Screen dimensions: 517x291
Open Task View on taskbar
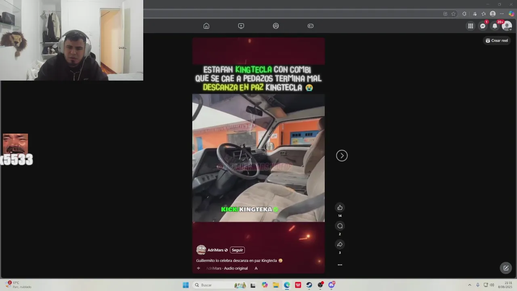point(253,285)
